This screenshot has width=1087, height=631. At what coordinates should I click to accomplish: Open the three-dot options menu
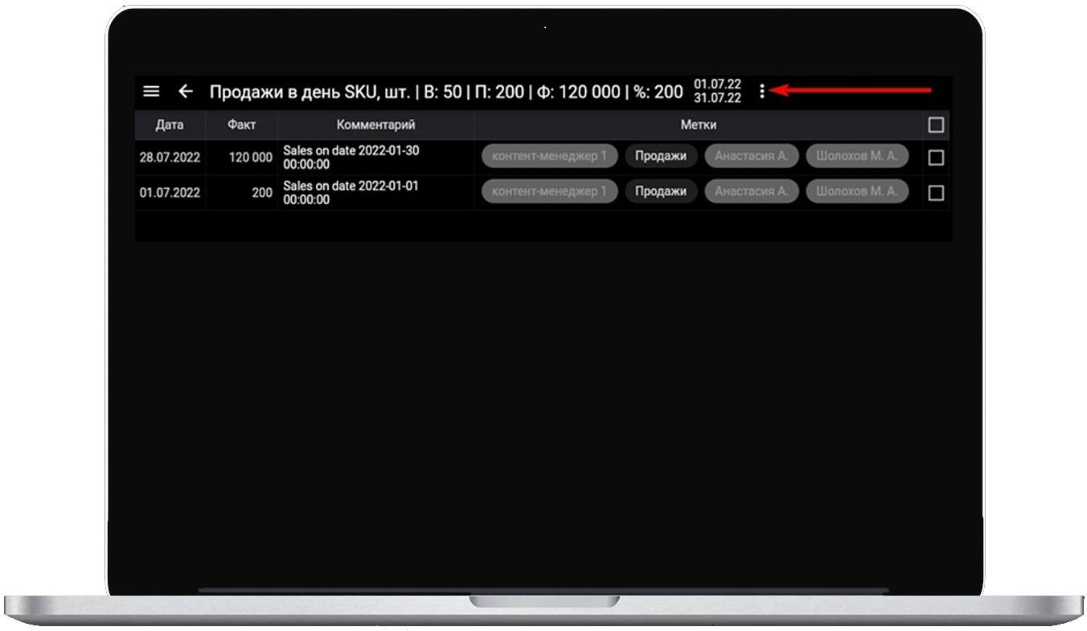761,92
